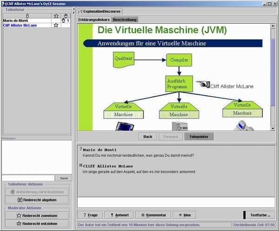Click the Rederecht zuweisen button
Viewport: 279px width, 231px height.
pos(37,215)
